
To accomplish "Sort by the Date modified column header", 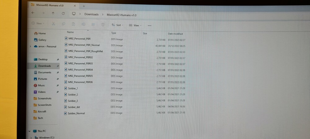I will point(175,34).
